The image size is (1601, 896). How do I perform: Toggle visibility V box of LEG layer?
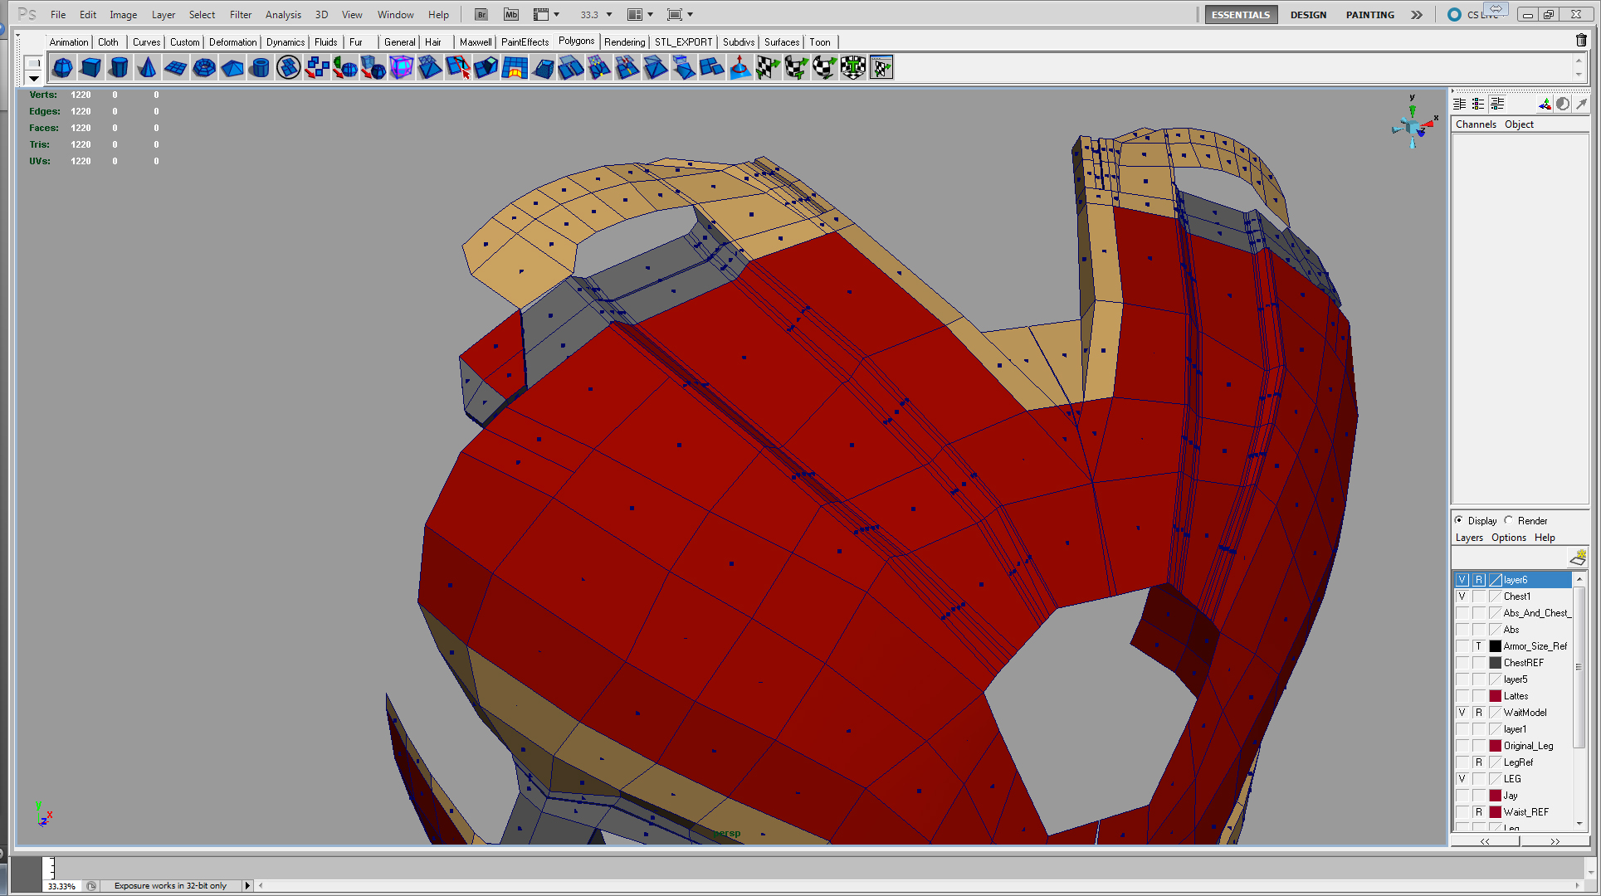(x=1462, y=779)
